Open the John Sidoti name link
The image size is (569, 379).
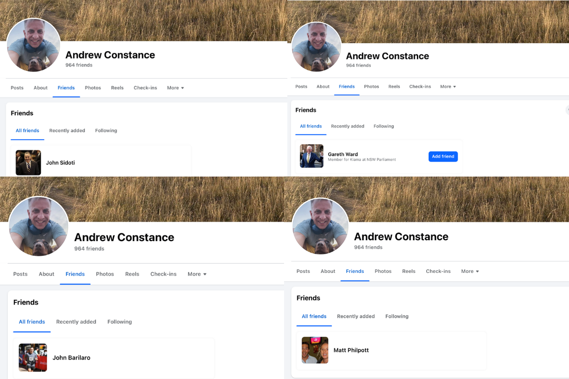tap(60, 162)
